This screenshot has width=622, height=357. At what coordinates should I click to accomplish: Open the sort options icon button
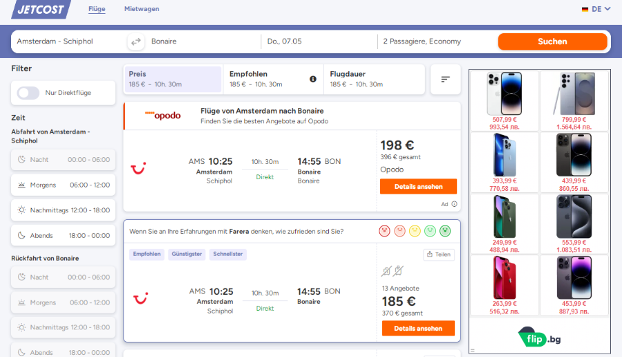click(x=446, y=80)
